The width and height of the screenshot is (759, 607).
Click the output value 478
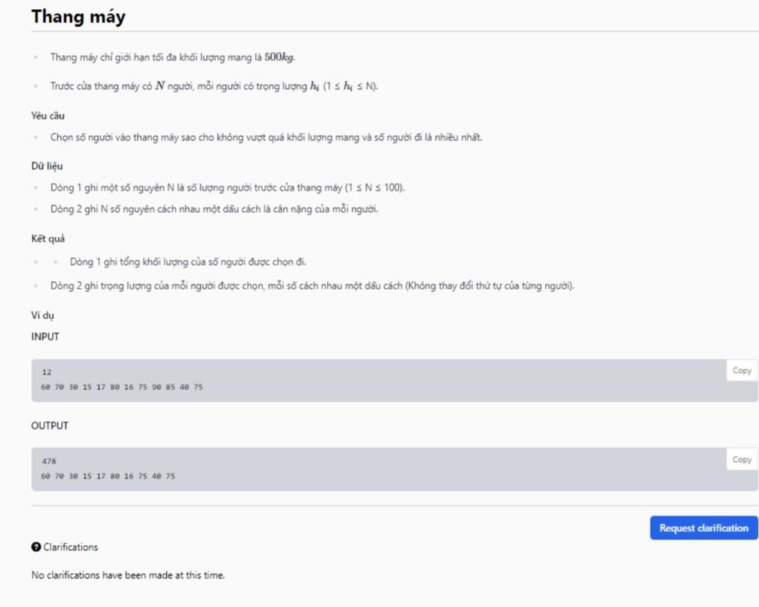point(49,461)
